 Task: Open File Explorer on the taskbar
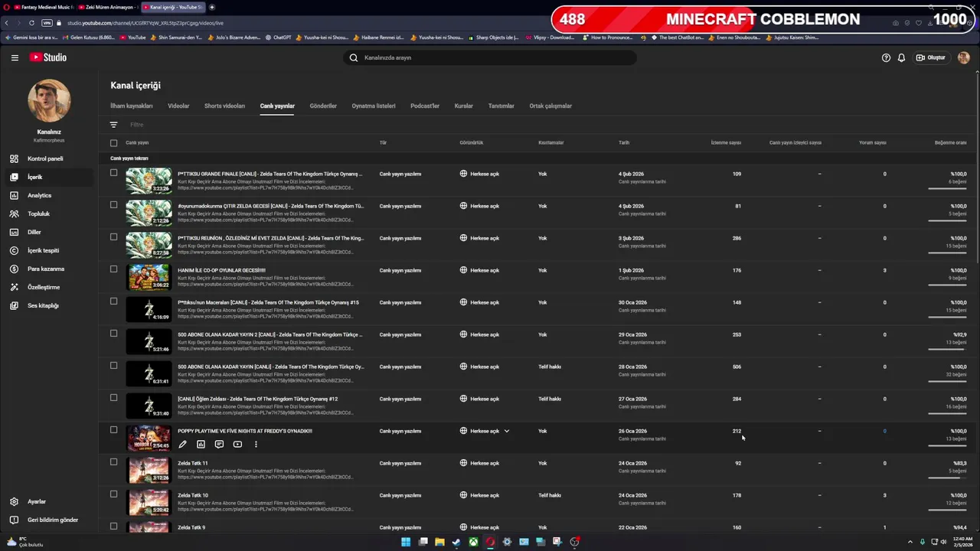point(439,542)
